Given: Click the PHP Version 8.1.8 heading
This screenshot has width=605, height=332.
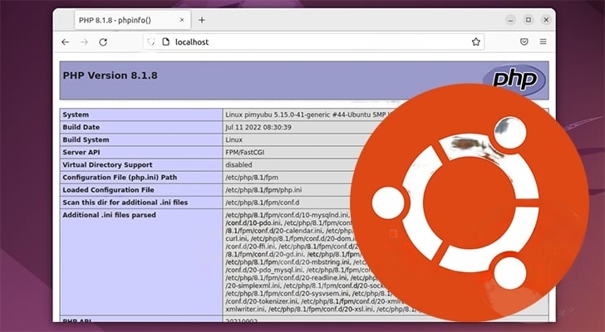Looking at the screenshot, I should (110, 76).
